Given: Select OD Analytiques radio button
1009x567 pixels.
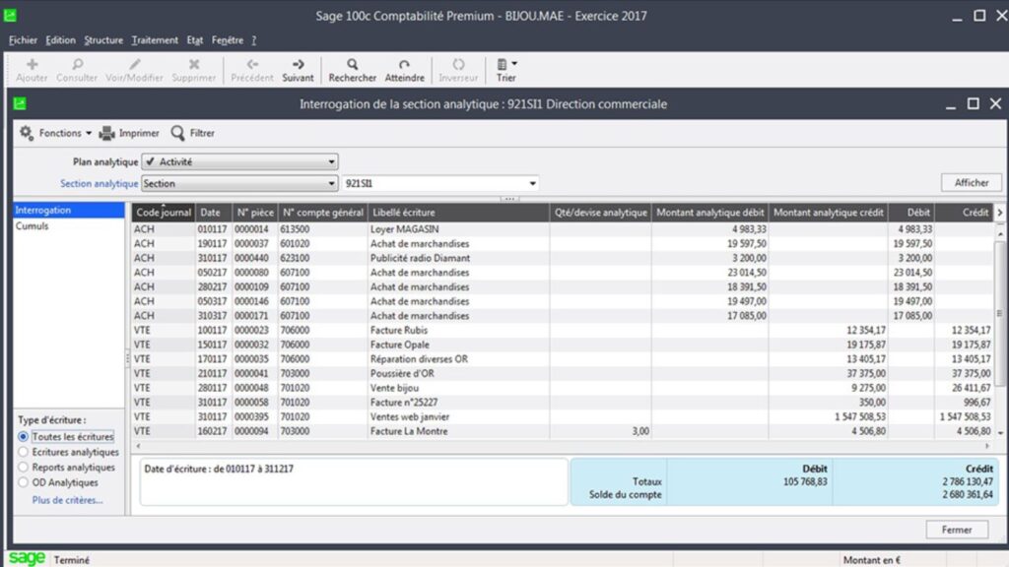Looking at the screenshot, I should 24,482.
